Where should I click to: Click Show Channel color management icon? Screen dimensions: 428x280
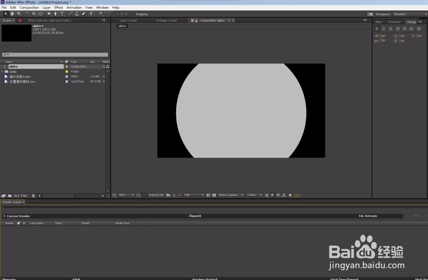point(180,195)
